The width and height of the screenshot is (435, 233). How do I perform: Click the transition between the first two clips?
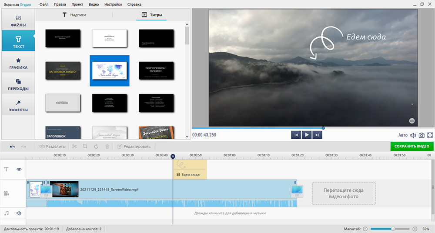click(46, 191)
